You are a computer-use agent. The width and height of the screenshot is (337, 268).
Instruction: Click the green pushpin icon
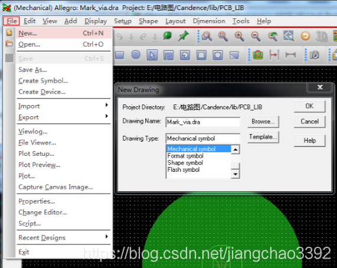(183, 36)
